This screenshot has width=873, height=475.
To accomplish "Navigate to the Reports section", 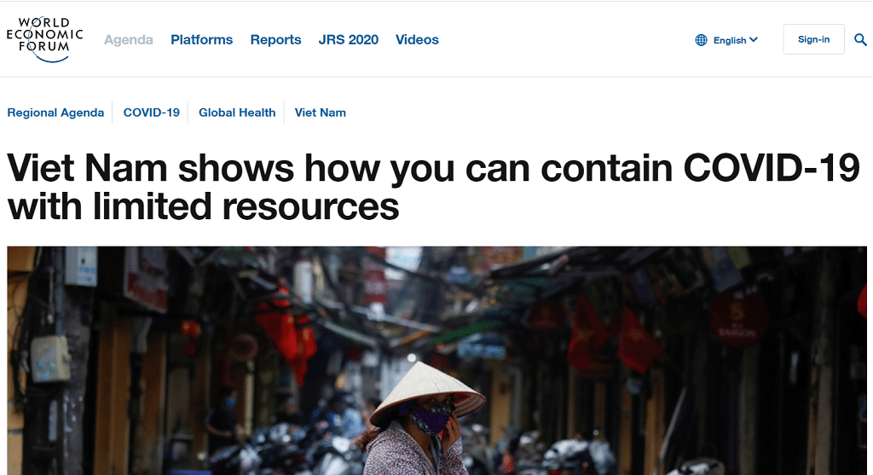I will 275,39.
